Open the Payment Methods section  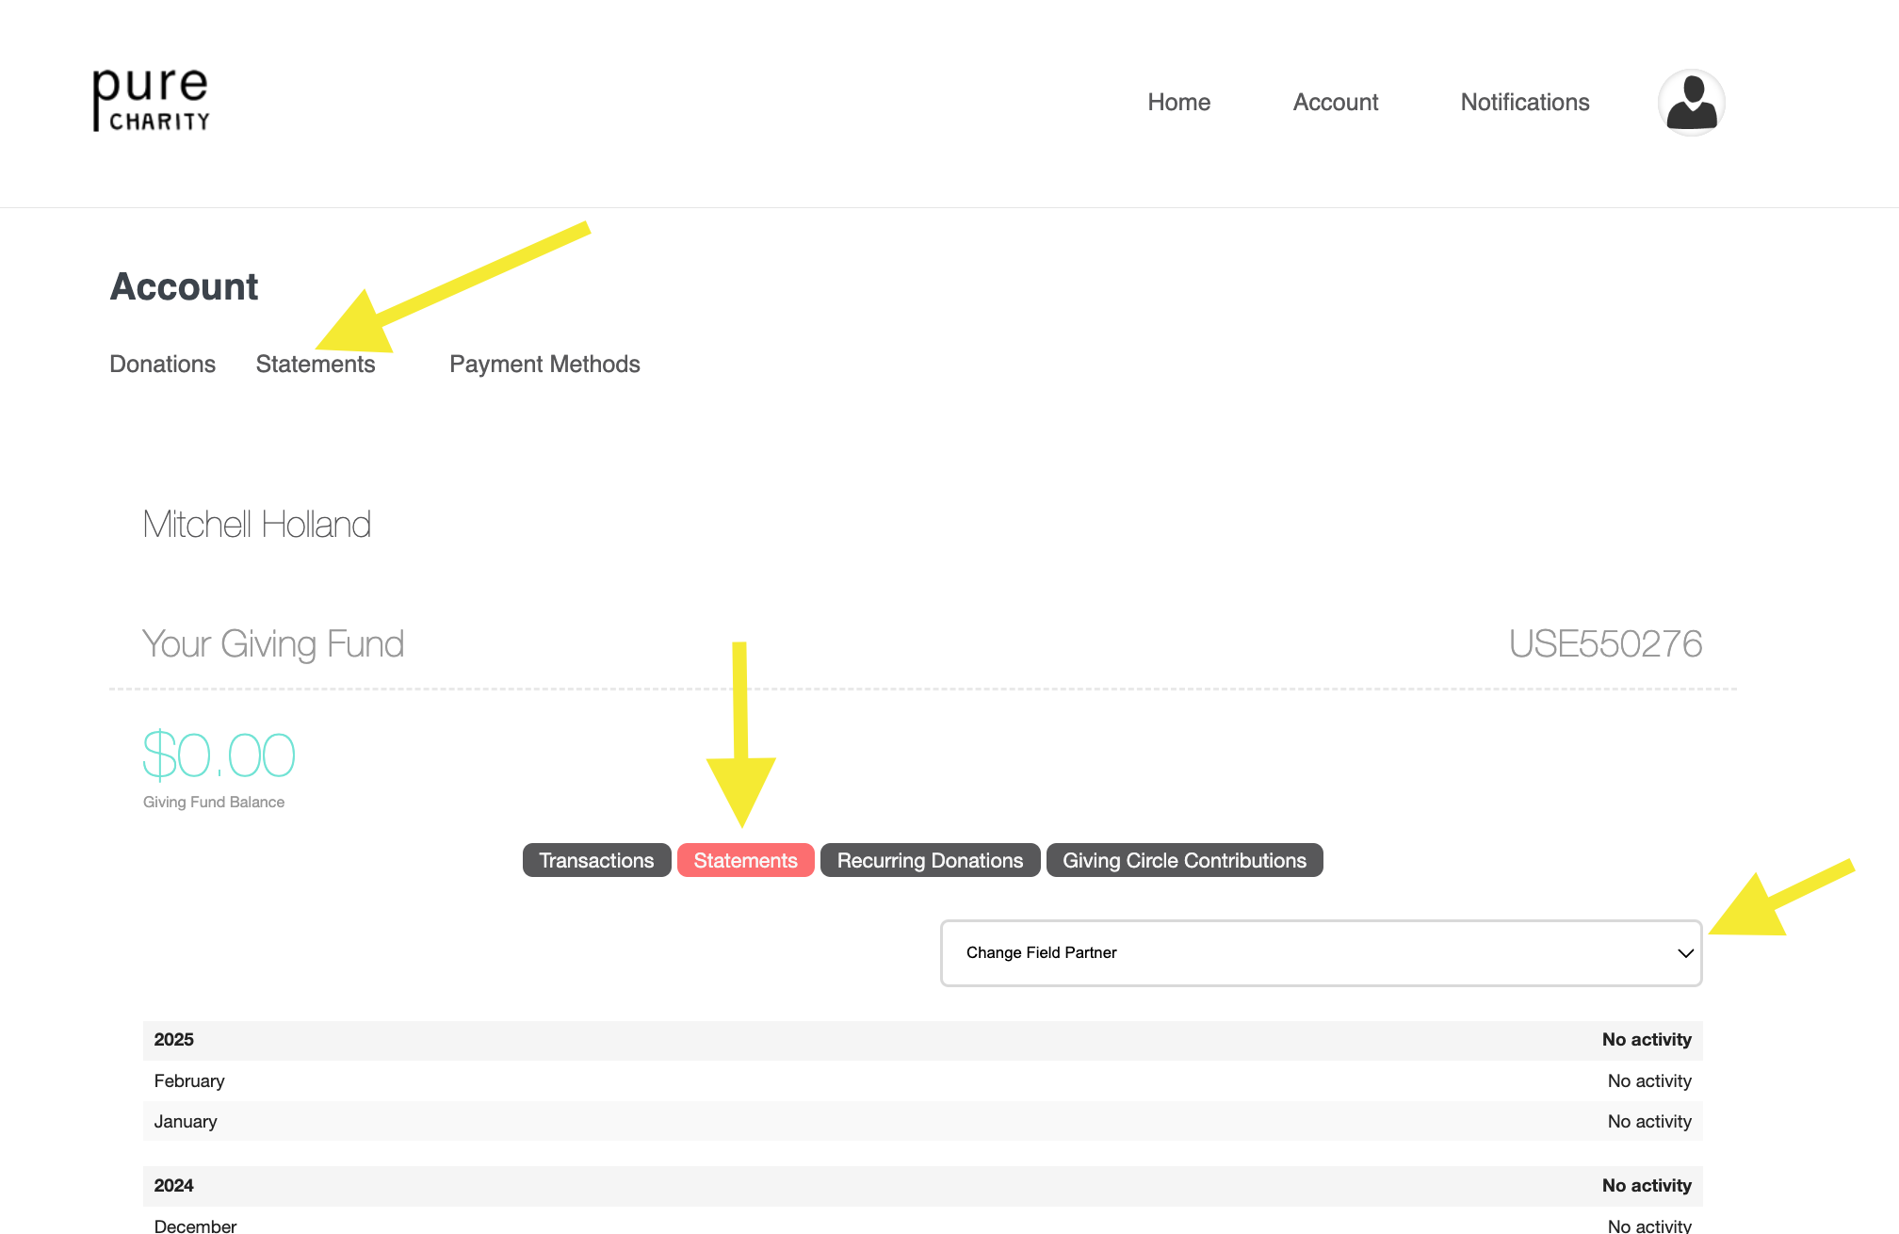coord(544,364)
